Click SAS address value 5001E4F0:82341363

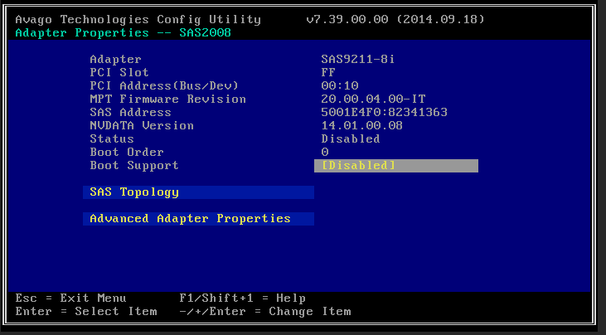(384, 113)
